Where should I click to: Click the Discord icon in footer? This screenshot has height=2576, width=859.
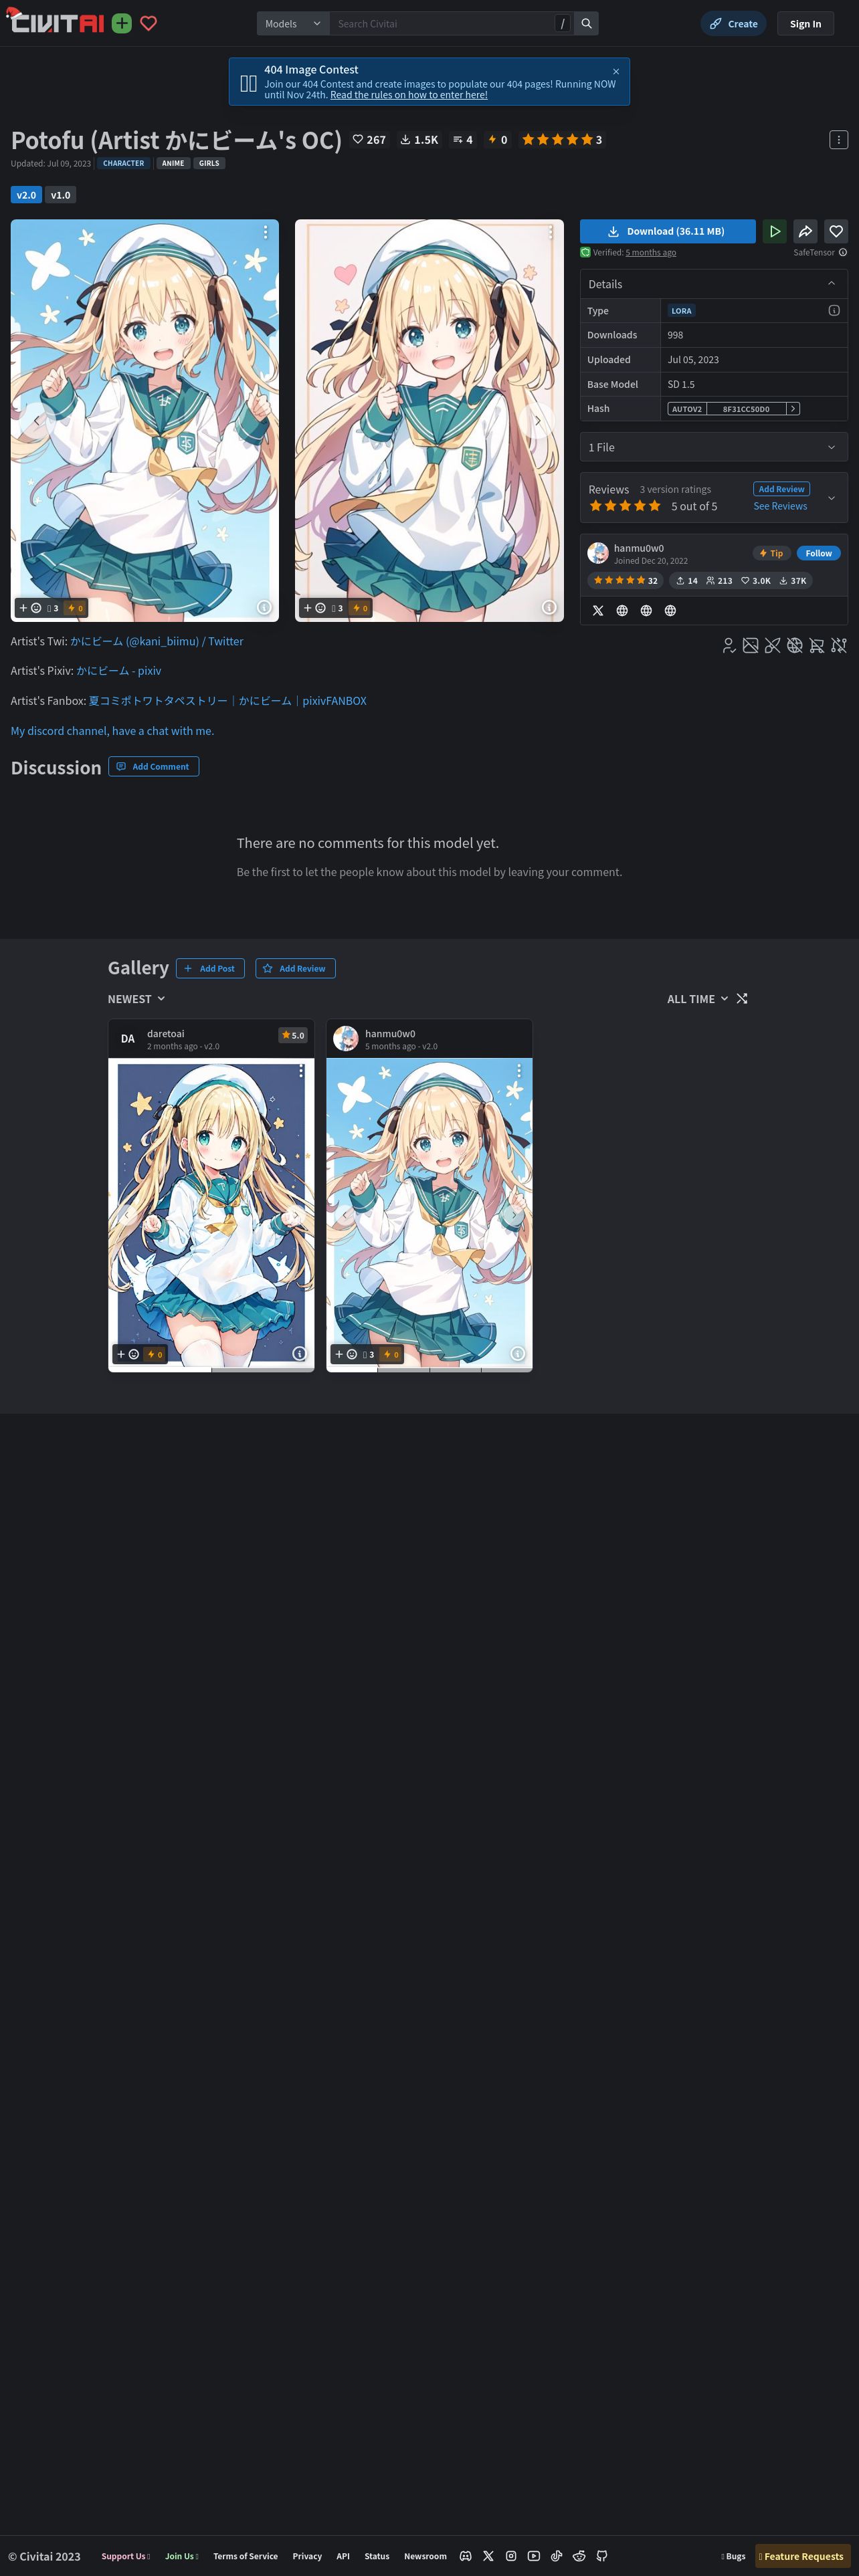click(465, 2555)
